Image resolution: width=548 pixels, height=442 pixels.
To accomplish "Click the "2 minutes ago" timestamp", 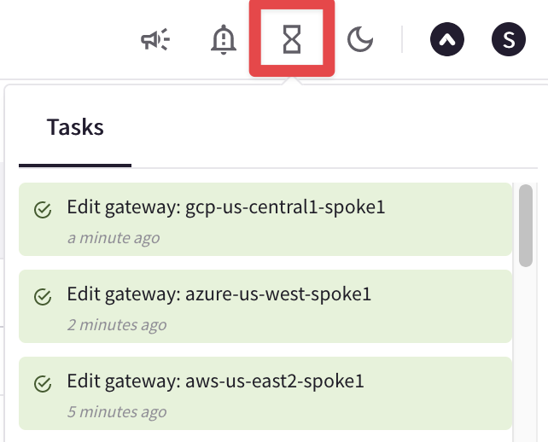I will pyautogui.click(x=117, y=325).
